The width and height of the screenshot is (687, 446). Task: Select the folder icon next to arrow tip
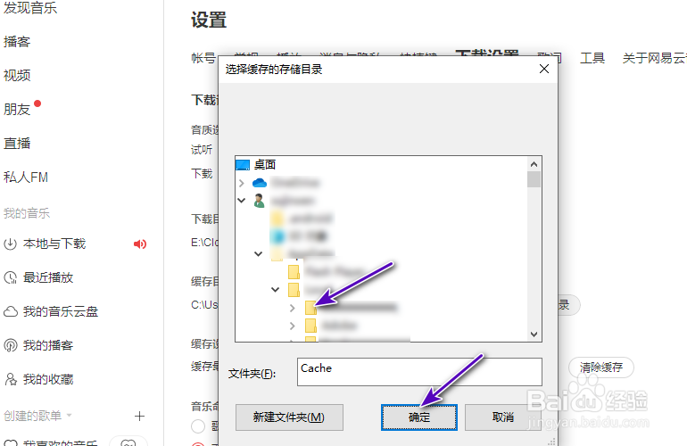[x=310, y=308]
